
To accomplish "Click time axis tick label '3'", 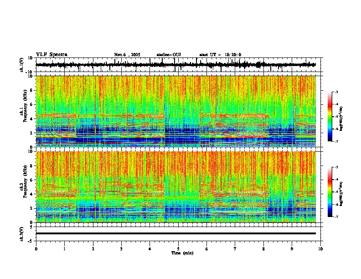I will 121,249.
